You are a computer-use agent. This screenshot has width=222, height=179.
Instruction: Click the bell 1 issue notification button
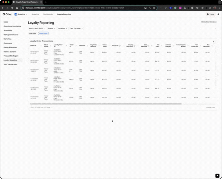211,14
